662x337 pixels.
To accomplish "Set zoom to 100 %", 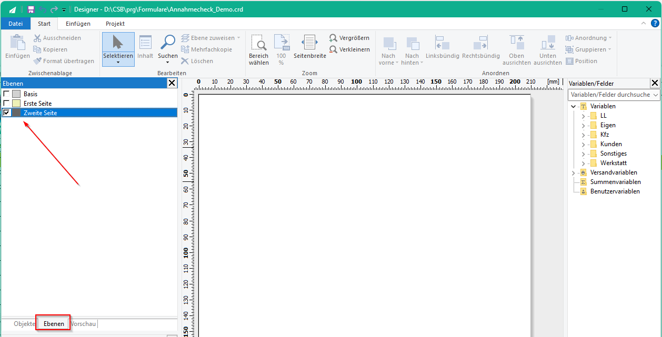I will [x=282, y=50].
